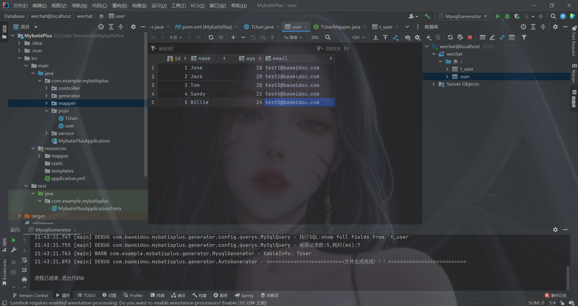Open the 代码 menu
The width and height of the screenshot is (578, 306).
point(99,5)
